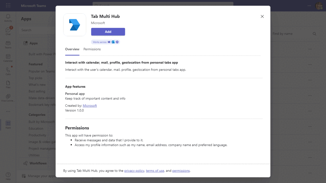This screenshot has height=183, width=326.
Task: Click the search icon beside Find by name
Action: point(314,34)
